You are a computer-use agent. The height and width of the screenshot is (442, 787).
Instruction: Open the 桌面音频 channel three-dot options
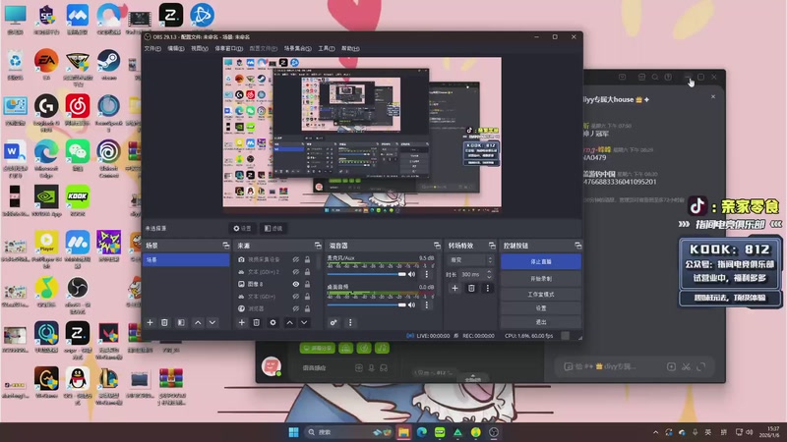tap(427, 304)
